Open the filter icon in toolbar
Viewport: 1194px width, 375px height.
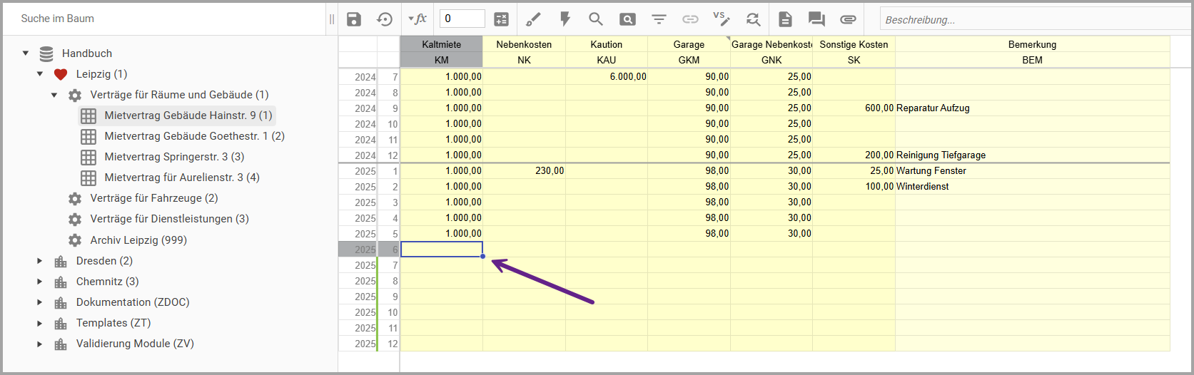(x=659, y=19)
